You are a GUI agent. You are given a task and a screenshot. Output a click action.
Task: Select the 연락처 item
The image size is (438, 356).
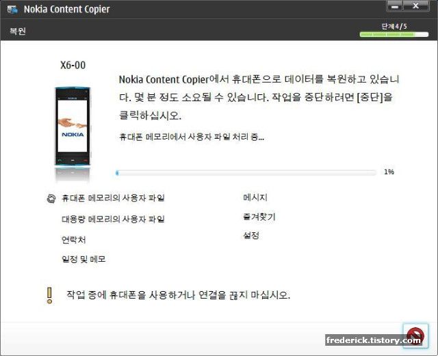coord(74,240)
